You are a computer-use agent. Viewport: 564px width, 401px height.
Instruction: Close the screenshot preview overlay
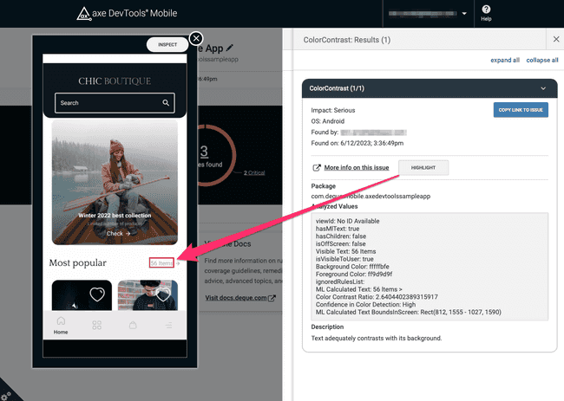coord(196,39)
